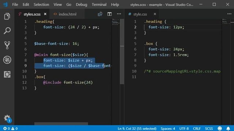Viewport: 234px width, 131px height.
Task: Open the notifications bell
Action: 228,128
